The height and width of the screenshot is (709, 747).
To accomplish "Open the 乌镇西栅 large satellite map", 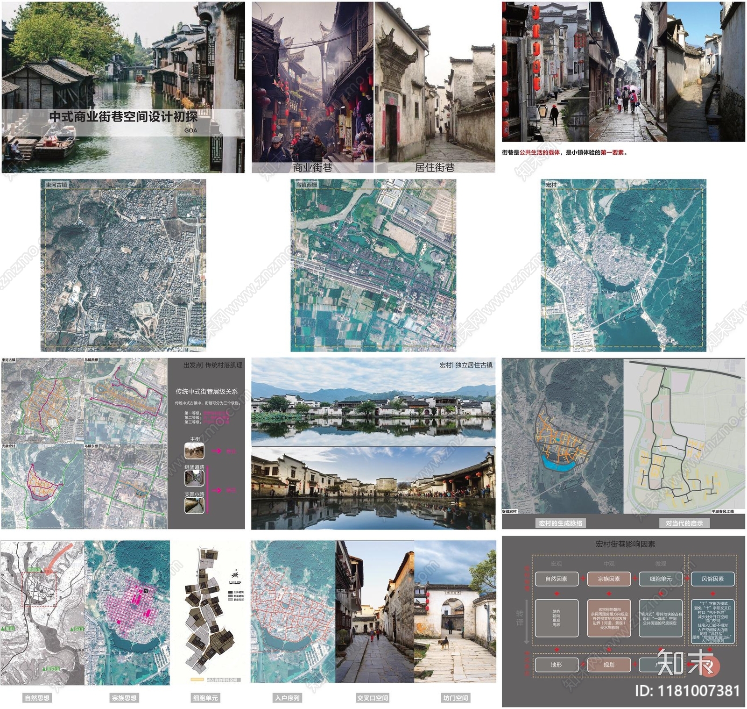I will tap(373, 265).
